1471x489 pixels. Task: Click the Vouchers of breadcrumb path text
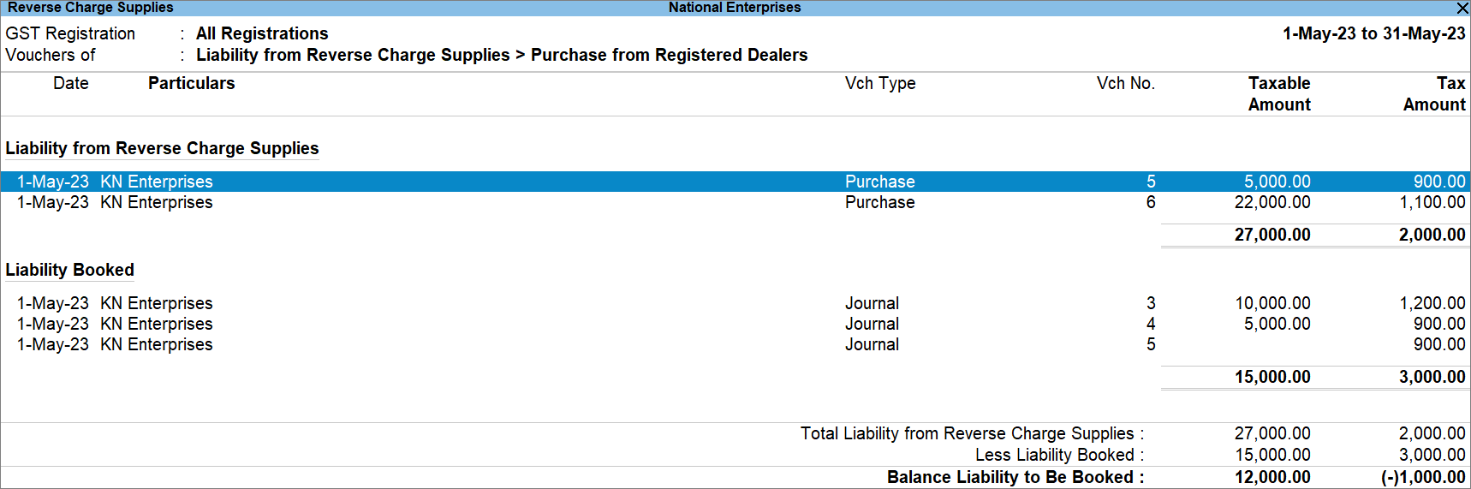502,55
